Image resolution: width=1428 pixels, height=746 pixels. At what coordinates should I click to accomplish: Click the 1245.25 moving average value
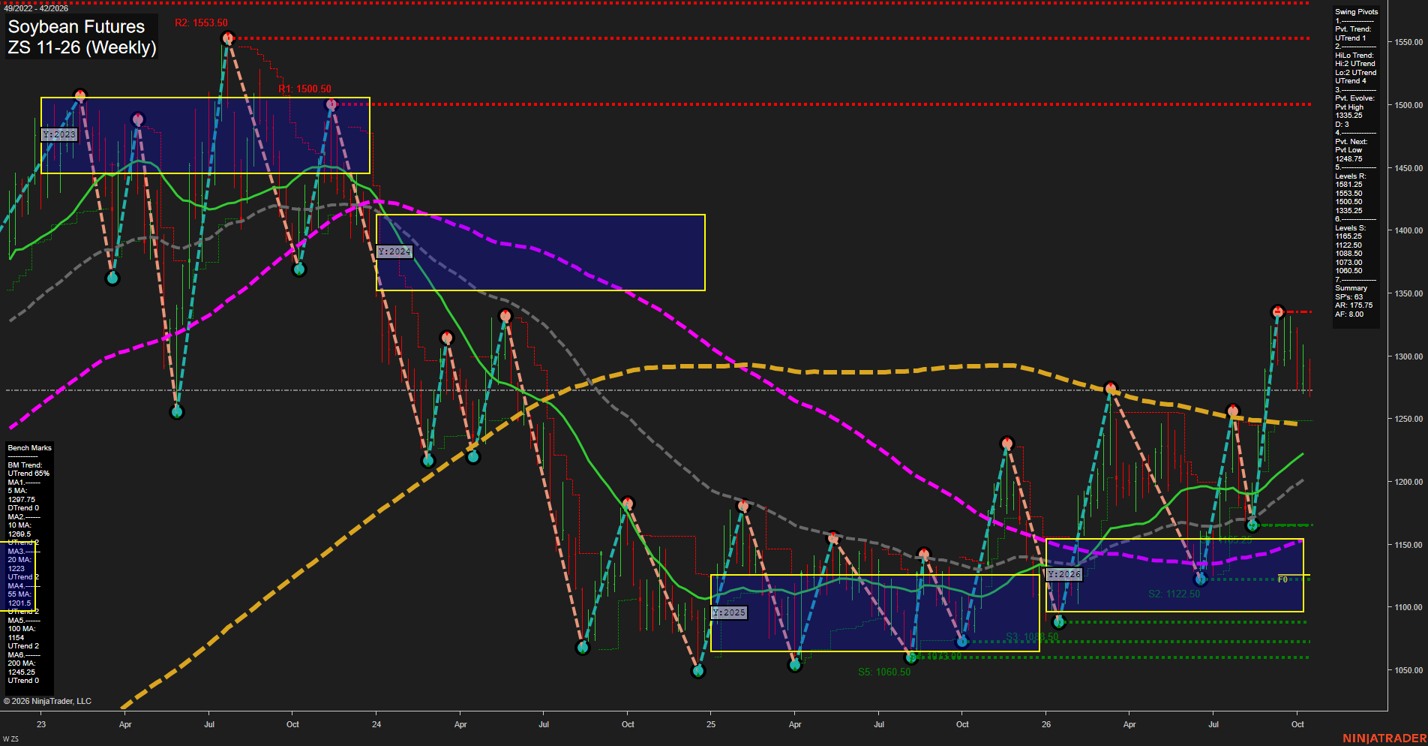point(21,672)
